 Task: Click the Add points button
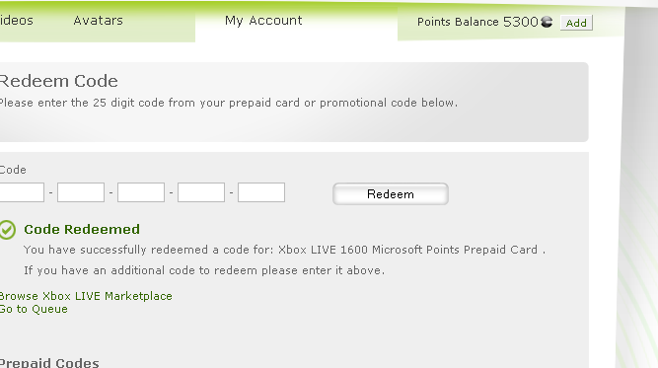pyautogui.click(x=576, y=23)
